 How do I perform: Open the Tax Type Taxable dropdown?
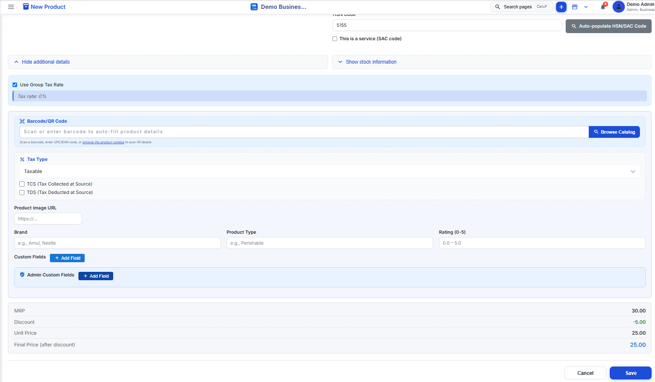point(330,171)
